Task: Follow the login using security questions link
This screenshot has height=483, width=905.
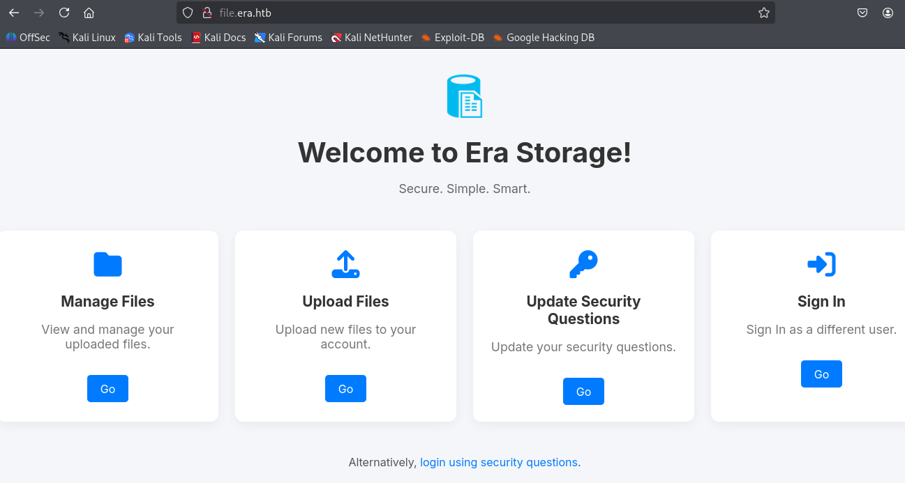Action: tap(498, 462)
